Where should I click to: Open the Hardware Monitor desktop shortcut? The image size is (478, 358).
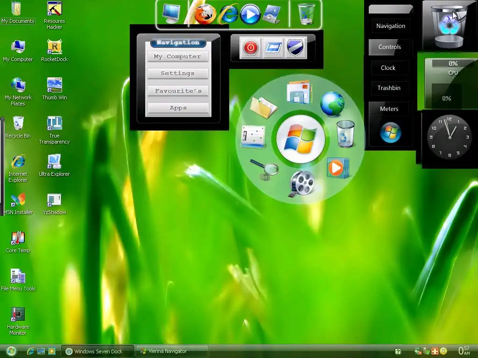point(18,321)
